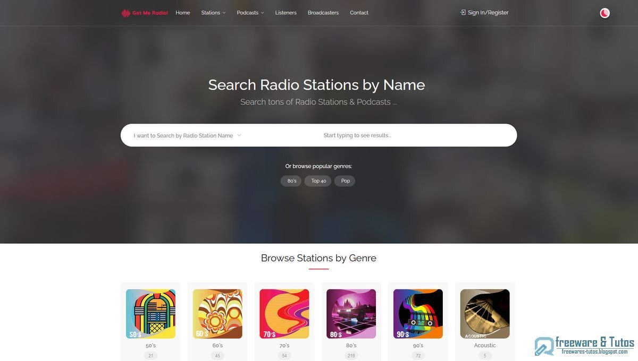Focus the Start typing search field
Viewport: 638px width, 361px height.
(415, 135)
